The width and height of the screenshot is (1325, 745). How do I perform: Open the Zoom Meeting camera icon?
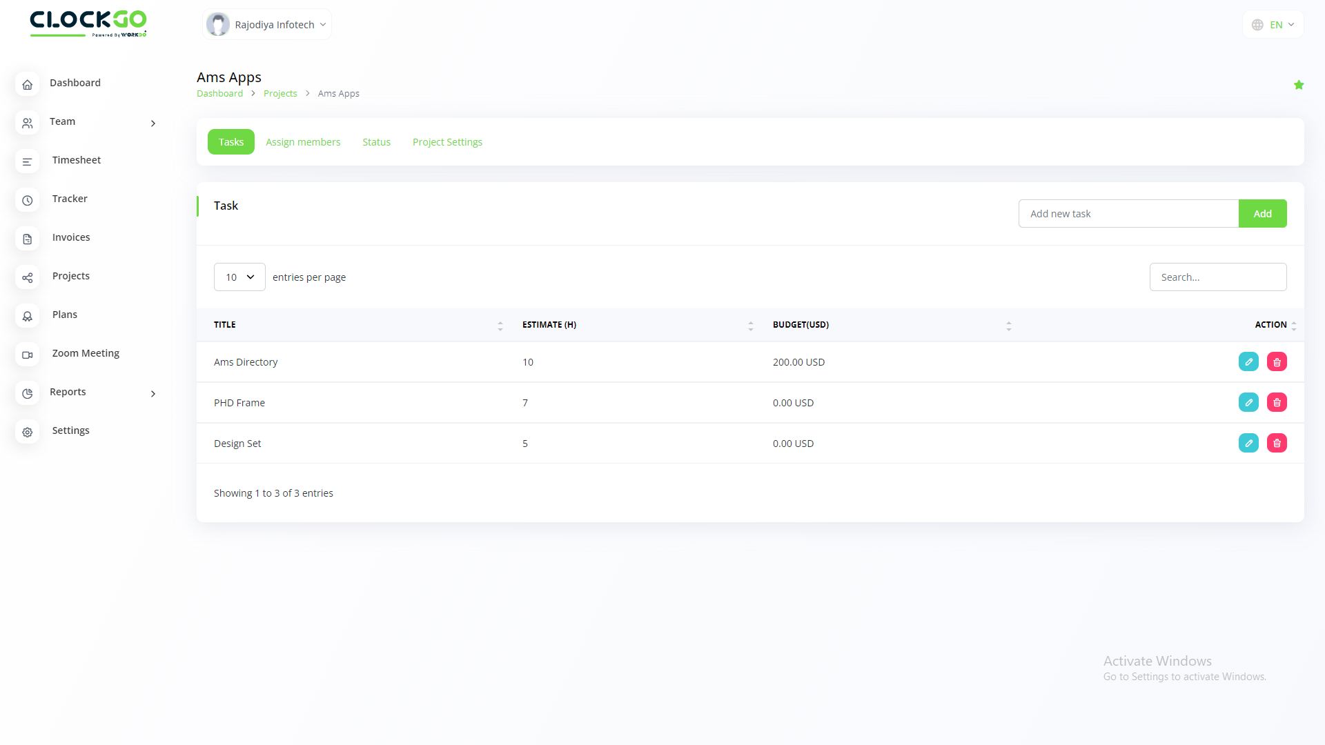pyautogui.click(x=28, y=355)
